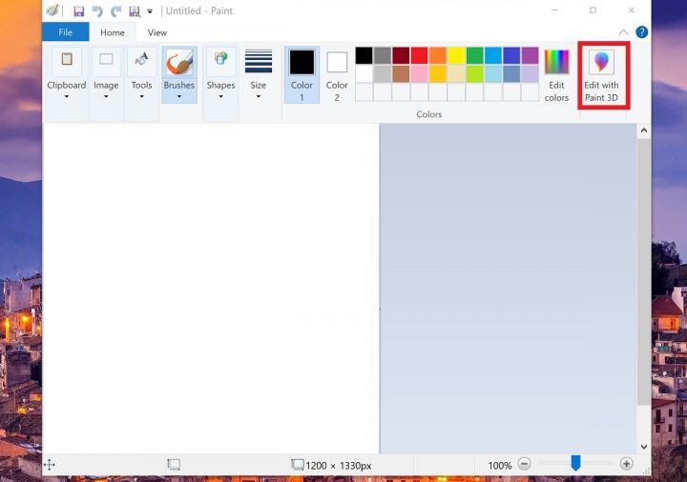Open the File menu
The image size is (687, 482).
[x=65, y=32]
